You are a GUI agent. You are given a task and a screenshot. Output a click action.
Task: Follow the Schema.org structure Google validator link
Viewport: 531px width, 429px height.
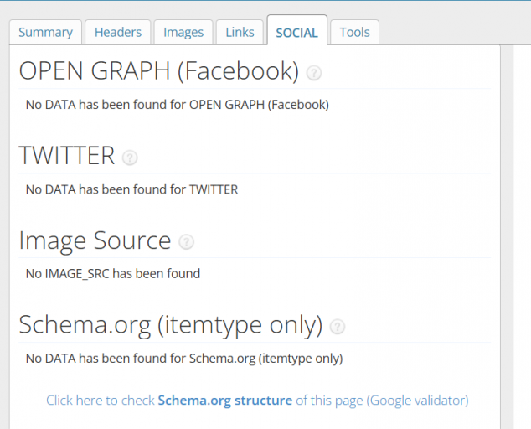click(x=257, y=401)
